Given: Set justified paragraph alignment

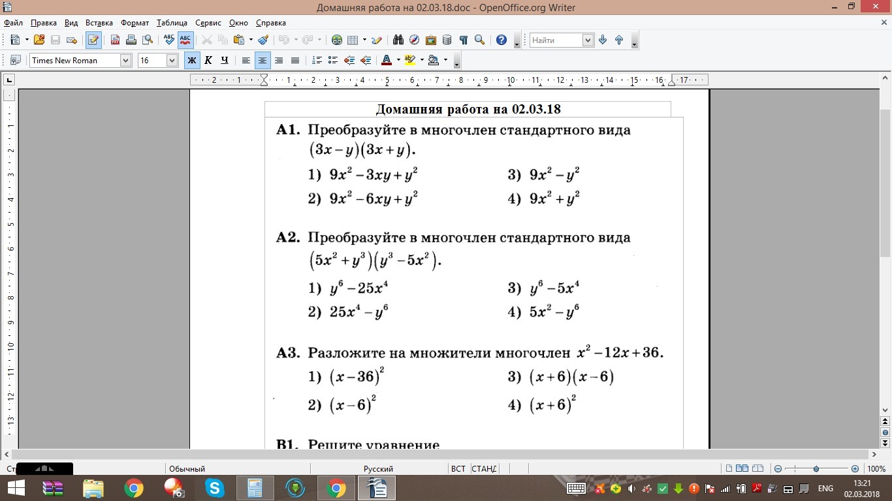Looking at the screenshot, I should [295, 60].
